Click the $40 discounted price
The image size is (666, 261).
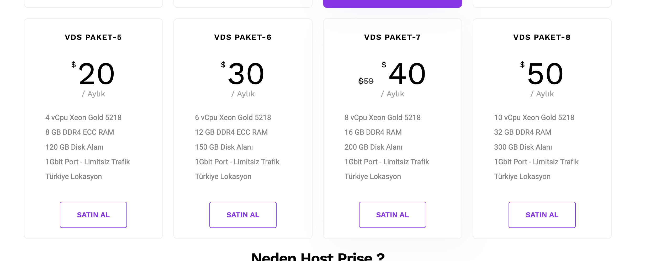pyautogui.click(x=404, y=74)
